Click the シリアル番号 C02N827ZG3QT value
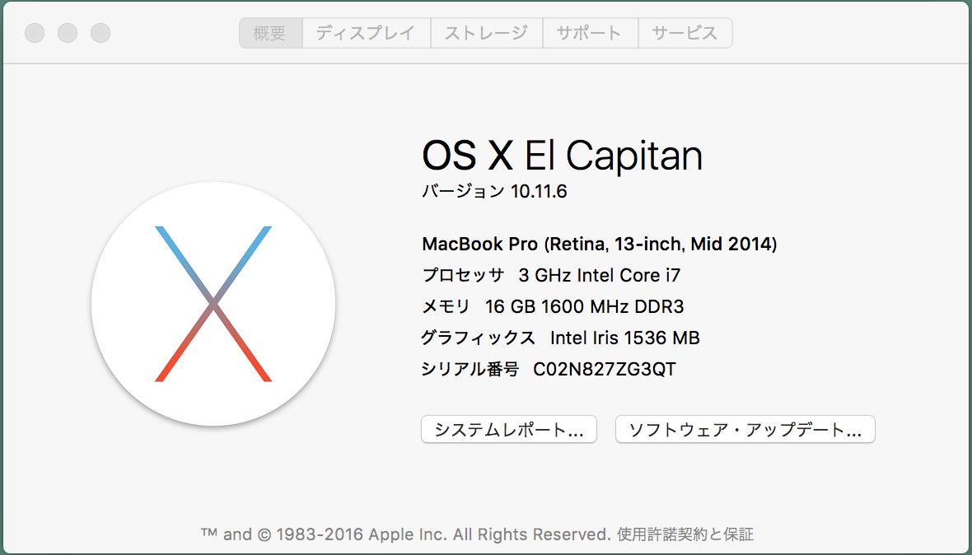 [605, 370]
